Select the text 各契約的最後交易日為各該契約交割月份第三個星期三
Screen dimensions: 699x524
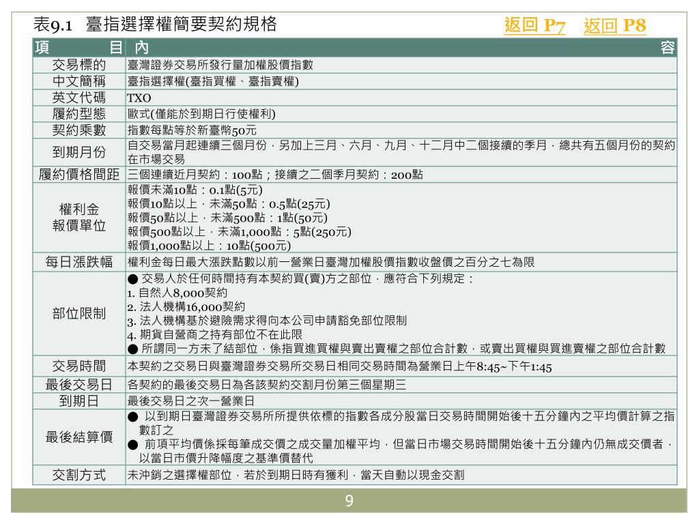pyautogui.click(x=267, y=385)
